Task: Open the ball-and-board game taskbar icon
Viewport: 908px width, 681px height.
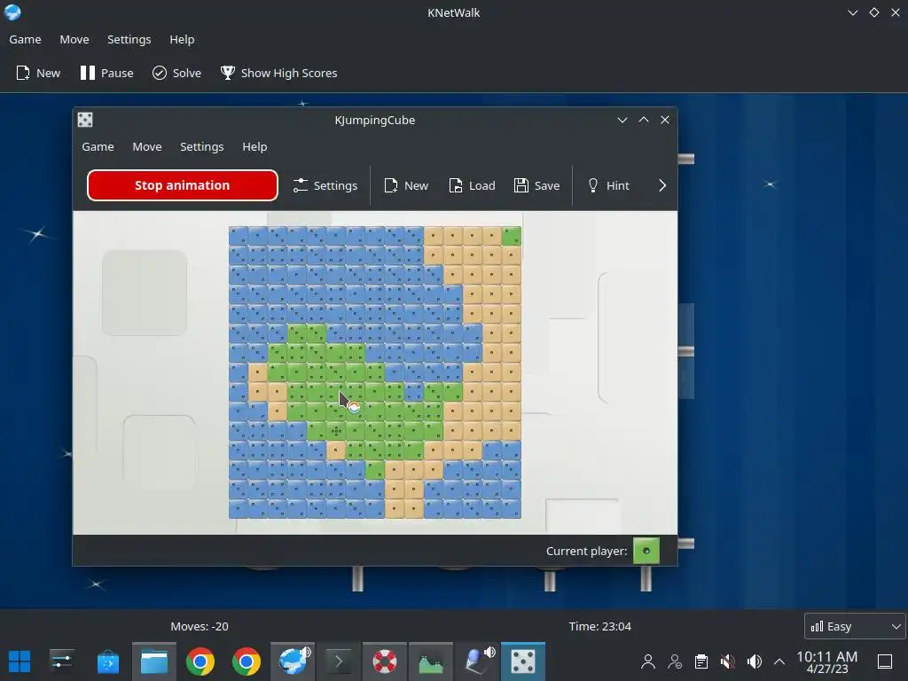Action: pos(477,661)
